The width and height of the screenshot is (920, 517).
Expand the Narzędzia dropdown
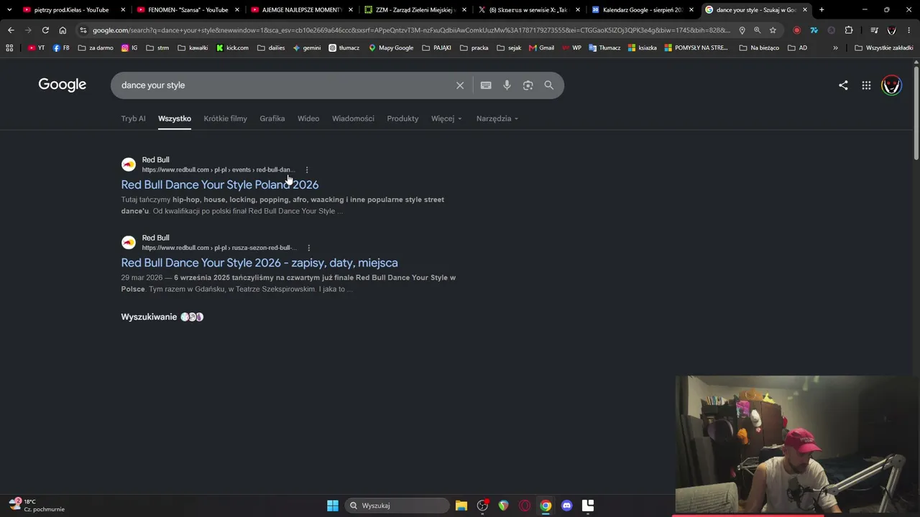(497, 118)
